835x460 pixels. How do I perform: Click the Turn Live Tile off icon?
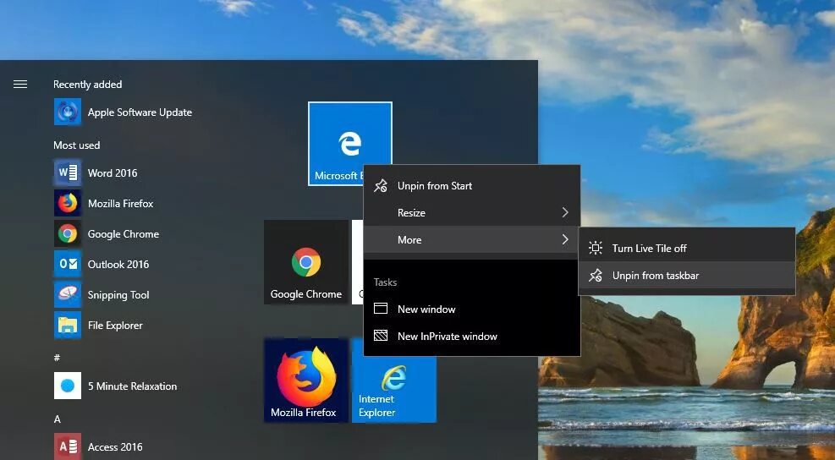pyautogui.click(x=596, y=248)
